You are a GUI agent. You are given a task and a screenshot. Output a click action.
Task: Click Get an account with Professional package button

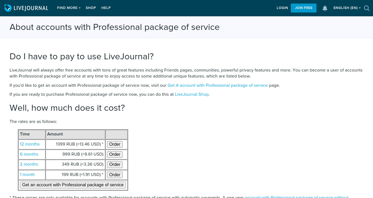coord(73,185)
